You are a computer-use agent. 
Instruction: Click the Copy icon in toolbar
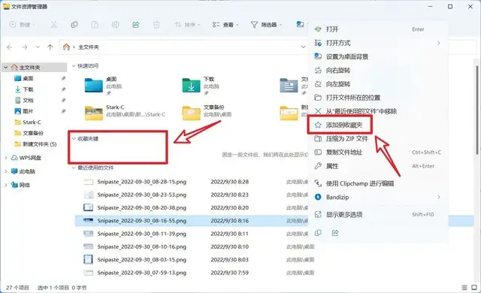[74, 25]
